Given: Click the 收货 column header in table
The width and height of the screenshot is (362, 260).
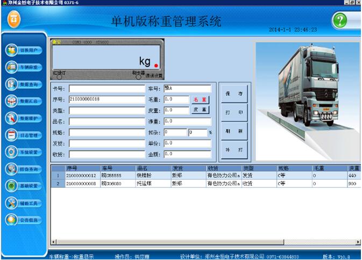Looking at the screenshot, I should pyautogui.click(x=224, y=168).
